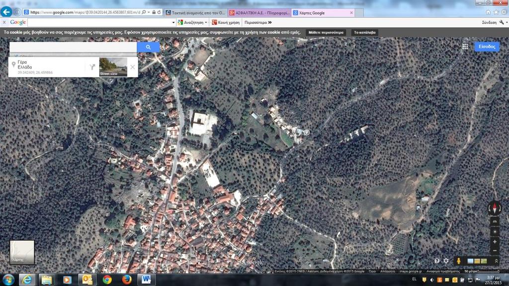The image size is (509, 286).
Task: Open Microsoft Word from the taskbar
Action: 147,280
